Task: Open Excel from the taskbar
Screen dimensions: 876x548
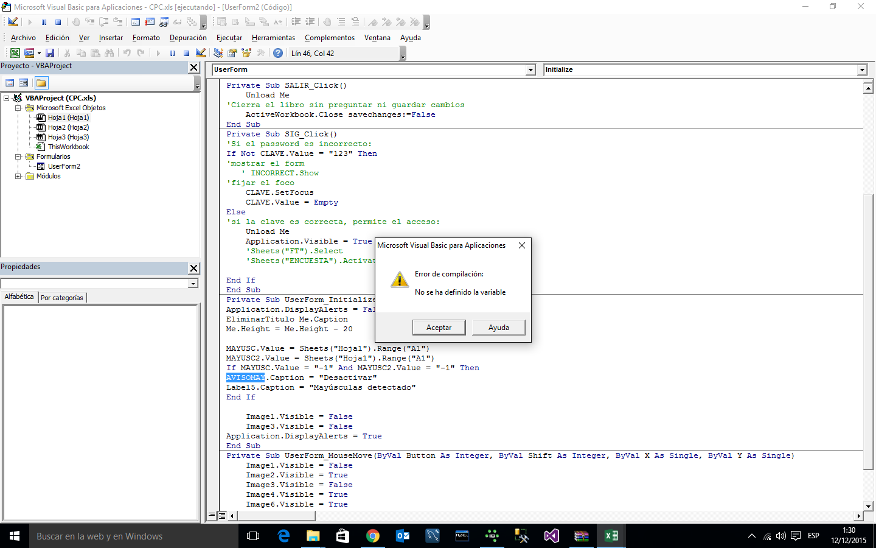Action: tap(611, 536)
